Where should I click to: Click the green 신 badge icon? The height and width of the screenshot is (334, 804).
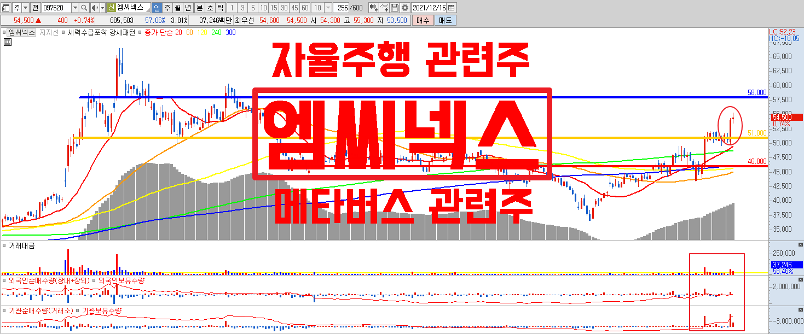click(111, 8)
